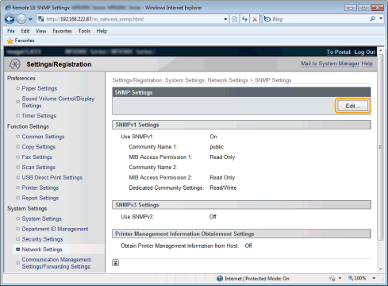Open Security Settings in sidebar
Screen dimensions: 388x286
click(42, 239)
